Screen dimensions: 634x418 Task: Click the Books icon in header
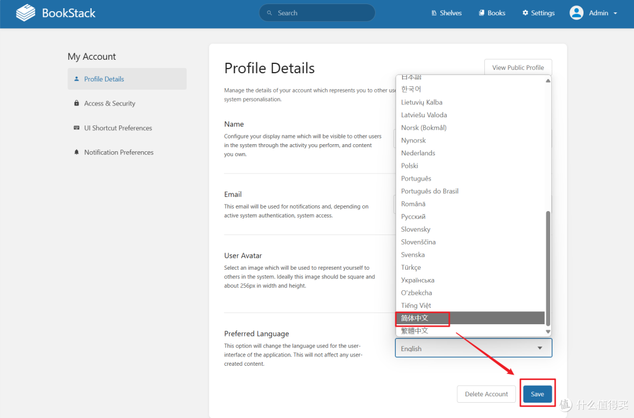[481, 13]
